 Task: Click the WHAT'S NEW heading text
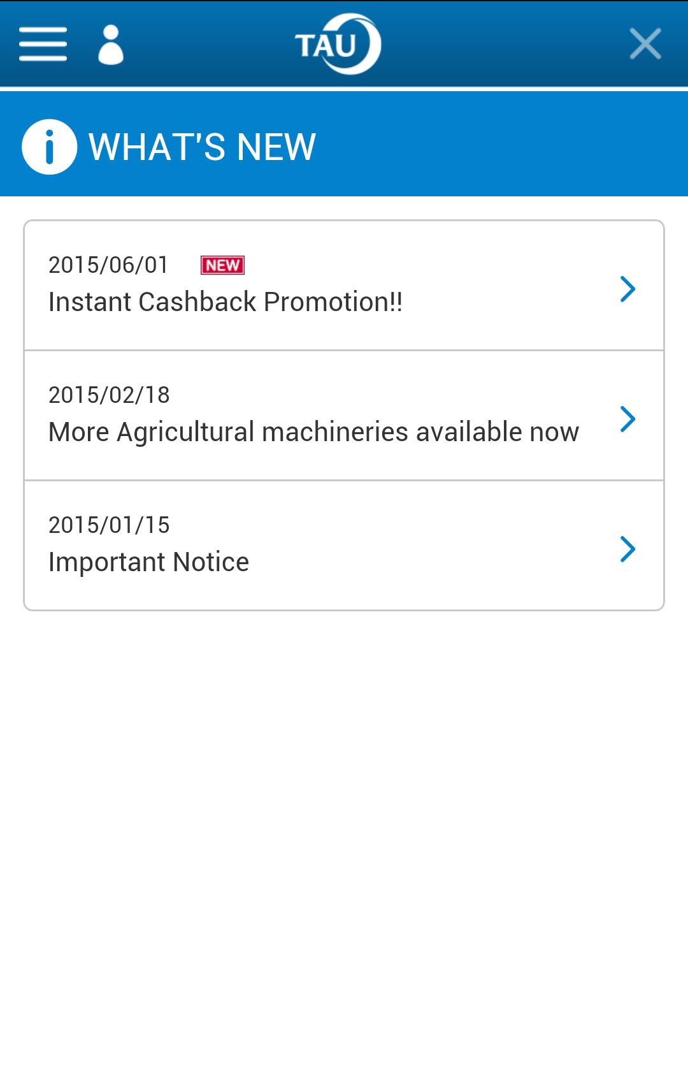tap(202, 147)
